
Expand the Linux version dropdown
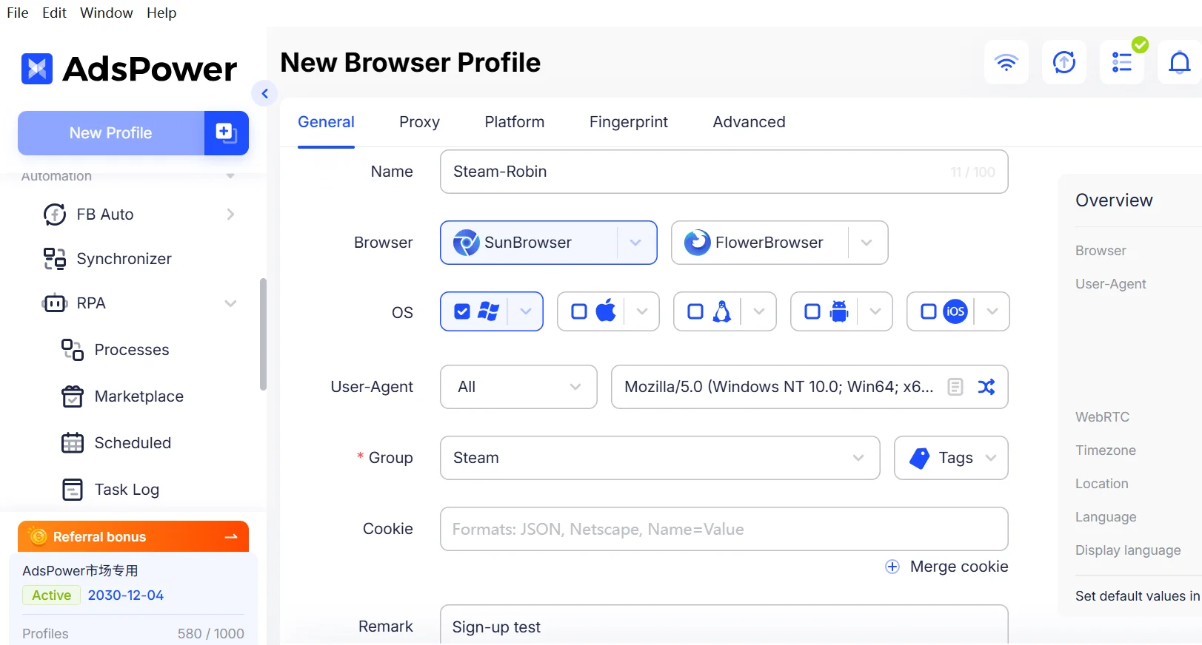click(x=759, y=311)
